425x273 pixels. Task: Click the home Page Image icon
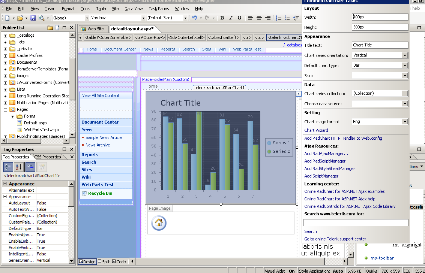[x=159, y=223]
